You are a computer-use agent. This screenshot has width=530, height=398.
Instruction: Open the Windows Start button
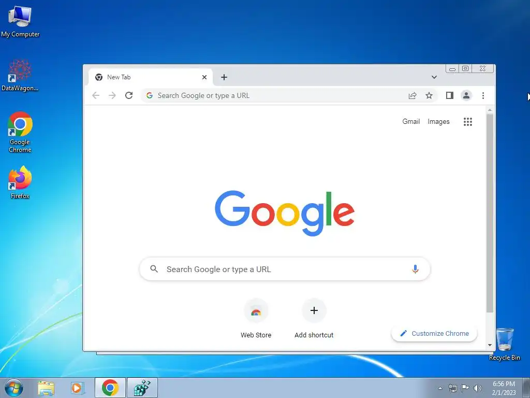(14, 388)
